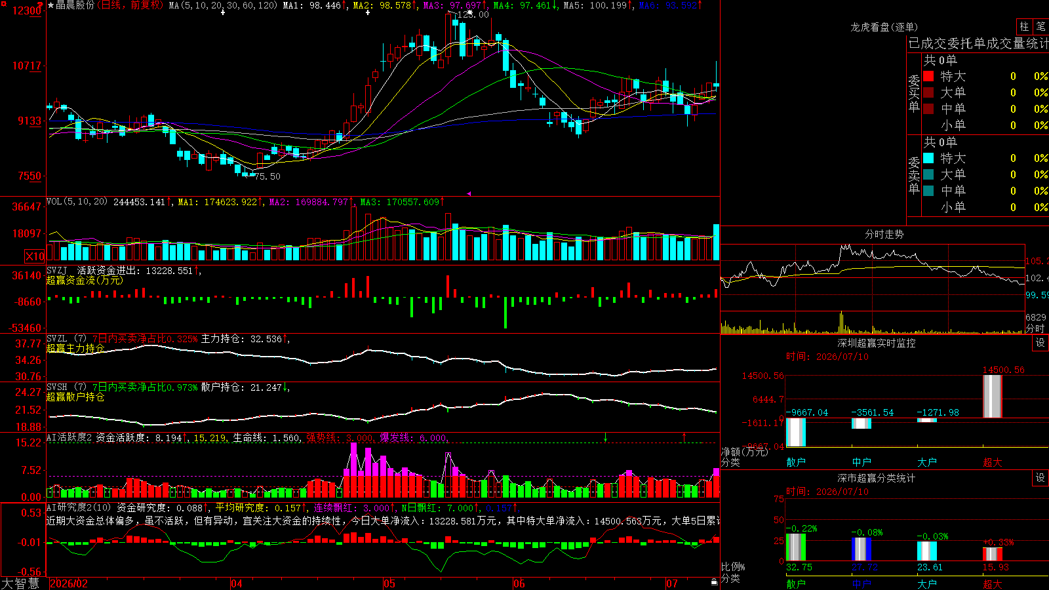
Task: Click the 活跃资金进出: 13228.551 value
Action: tap(135, 270)
